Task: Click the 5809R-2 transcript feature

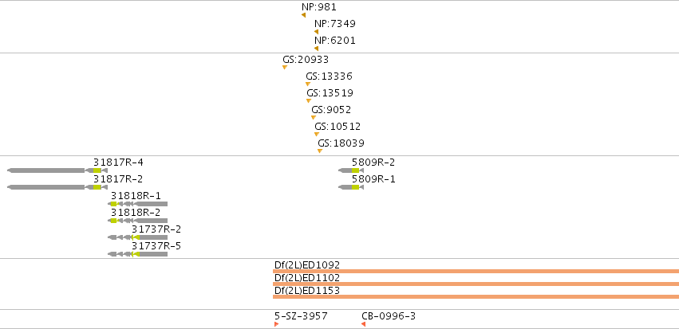Action: (x=351, y=170)
